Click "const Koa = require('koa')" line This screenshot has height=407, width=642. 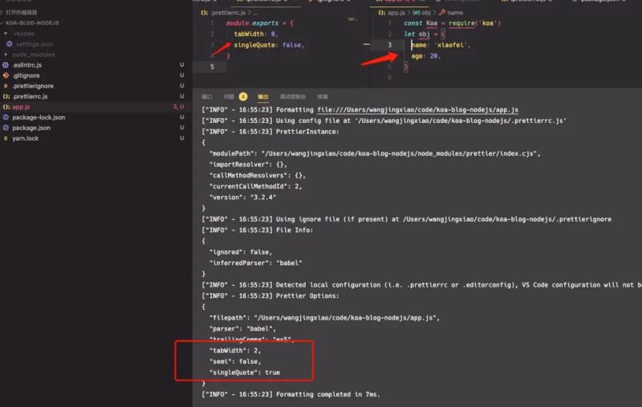(452, 23)
